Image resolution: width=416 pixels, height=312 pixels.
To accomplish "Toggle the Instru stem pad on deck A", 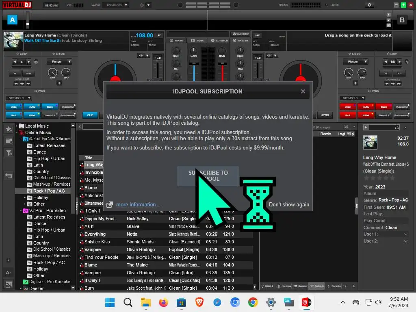I will pyautogui.click(x=32, y=107).
